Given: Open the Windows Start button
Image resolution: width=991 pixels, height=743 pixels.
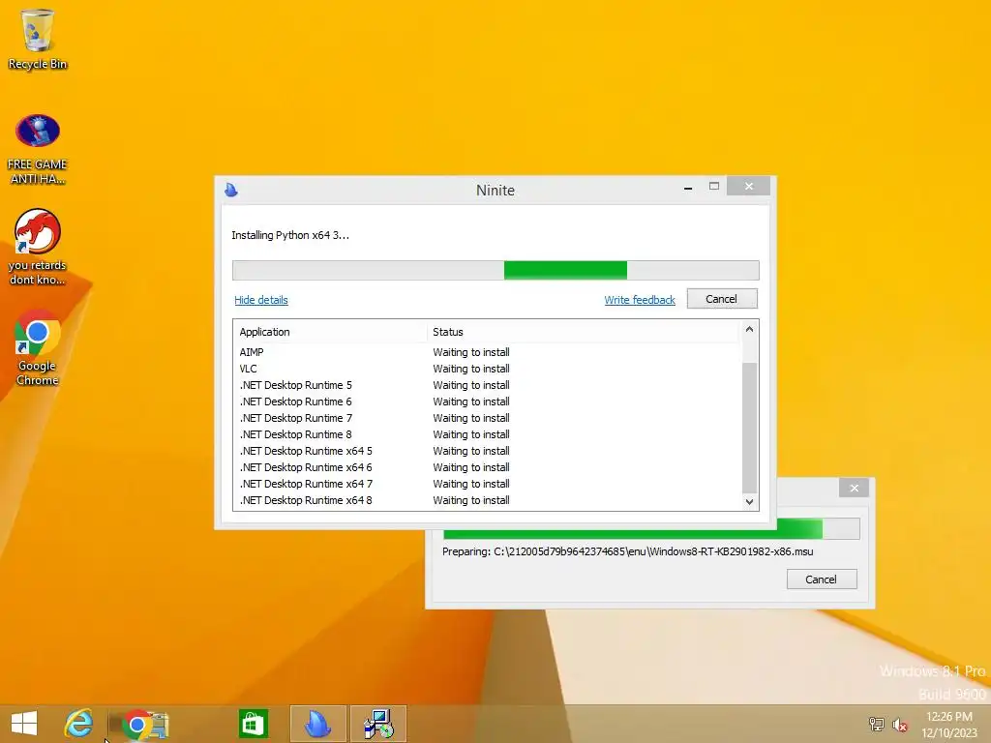Looking at the screenshot, I should pos(24,724).
